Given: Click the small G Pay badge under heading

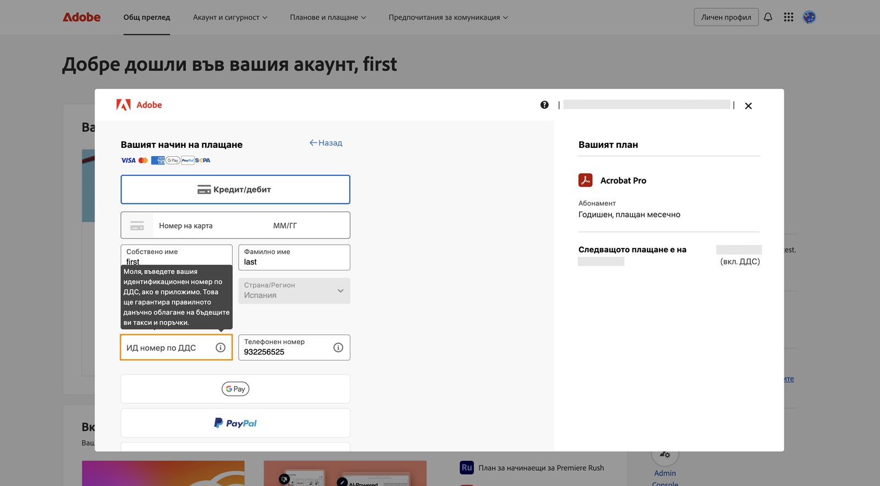Looking at the screenshot, I should pos(173,161).
